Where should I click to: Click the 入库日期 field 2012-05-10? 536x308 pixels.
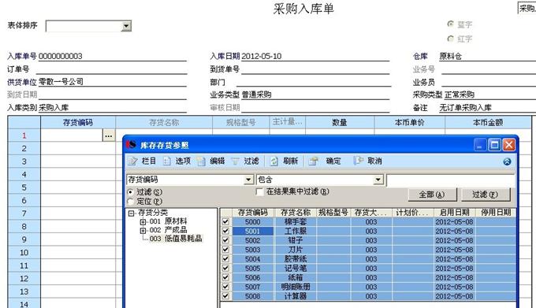point(315,56)
